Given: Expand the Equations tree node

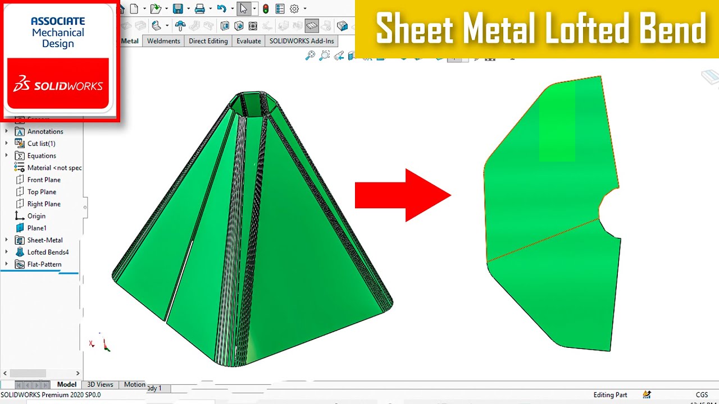Looking at the screenshot, I should point(7,155).
